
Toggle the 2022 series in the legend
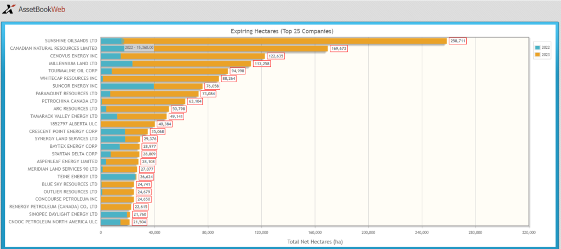[x=543, y=48]
